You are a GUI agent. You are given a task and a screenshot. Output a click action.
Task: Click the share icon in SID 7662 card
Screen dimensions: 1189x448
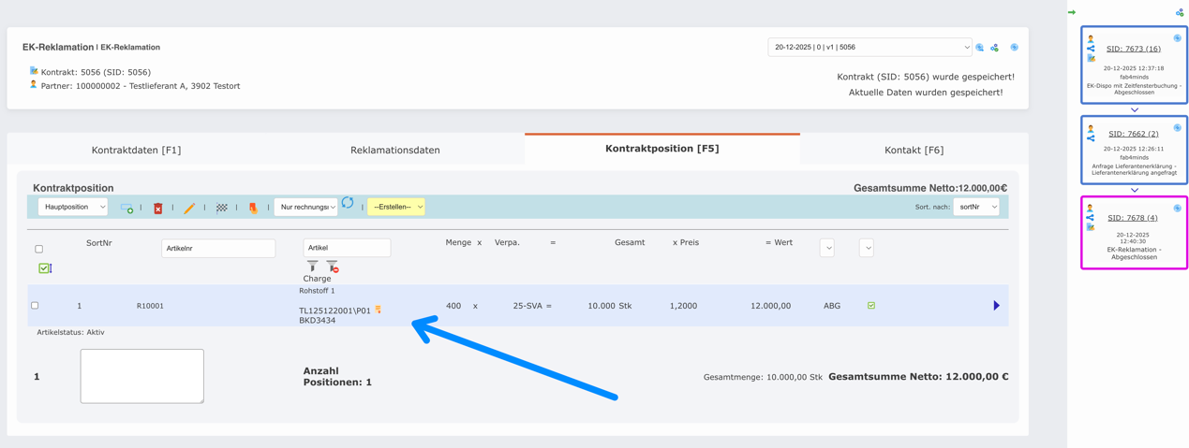(1091, 137)
